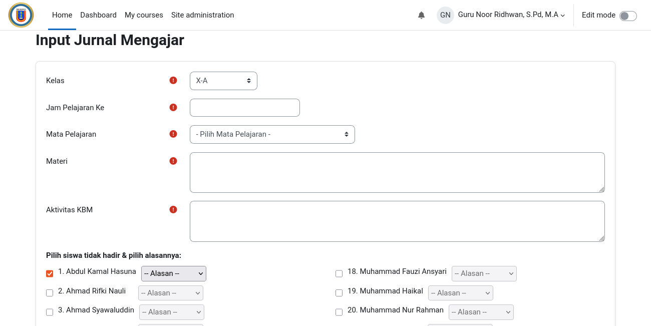
Task: Open Alasan dropdown for Abdul Kamal Hasuna
Action: [x=174, y=273]
